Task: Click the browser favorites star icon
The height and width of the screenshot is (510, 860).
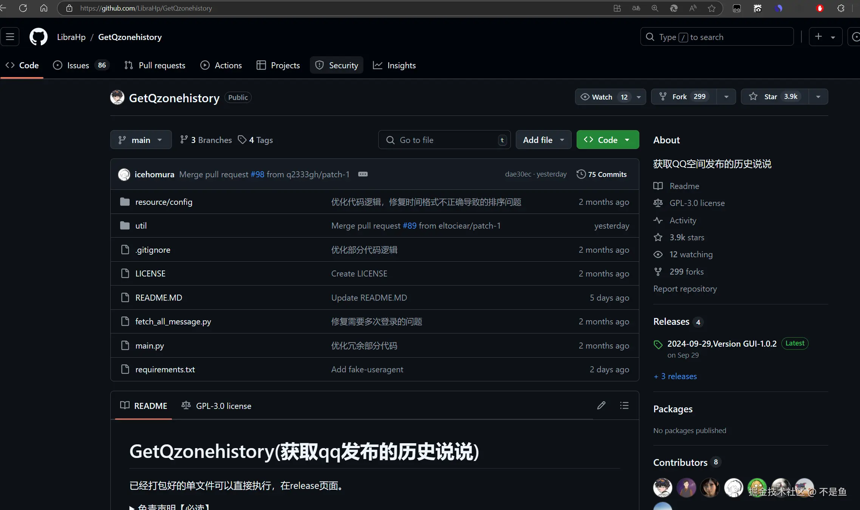Action: [712, 8]
